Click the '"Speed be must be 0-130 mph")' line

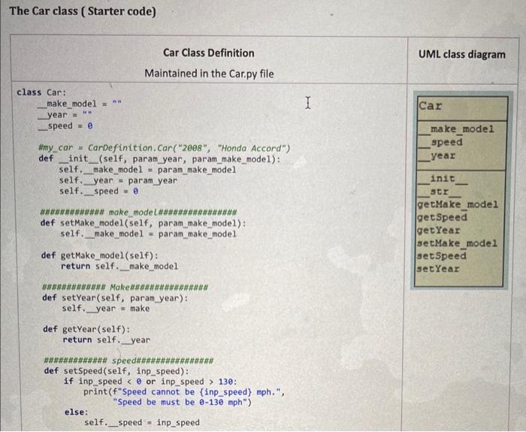[182, 402]
